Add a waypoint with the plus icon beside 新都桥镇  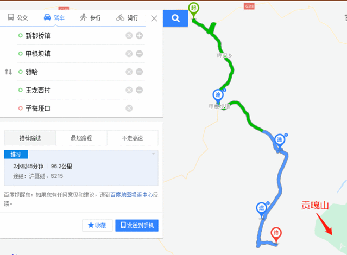(139, 35)
